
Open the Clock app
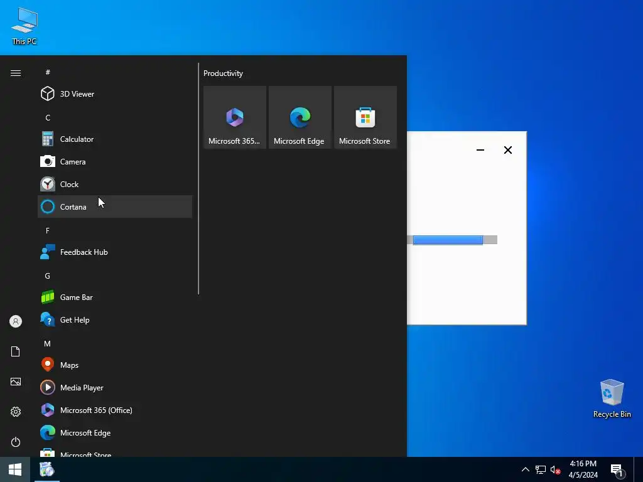[x=115, y=184]
